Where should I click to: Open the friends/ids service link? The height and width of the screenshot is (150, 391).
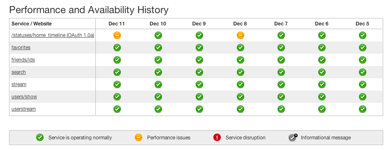(x=23, y=60)
